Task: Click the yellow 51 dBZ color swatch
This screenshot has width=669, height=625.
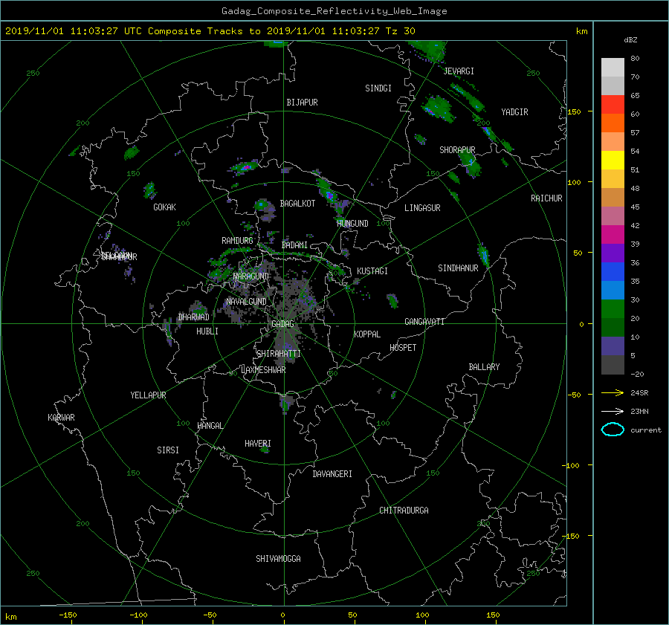Action: tap(613, 161)
